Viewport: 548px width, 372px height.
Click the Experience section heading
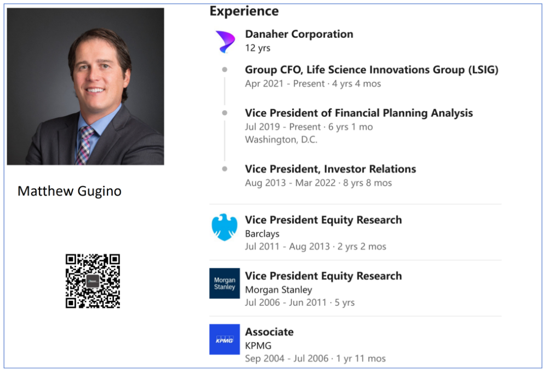click(x=244, y=11)
